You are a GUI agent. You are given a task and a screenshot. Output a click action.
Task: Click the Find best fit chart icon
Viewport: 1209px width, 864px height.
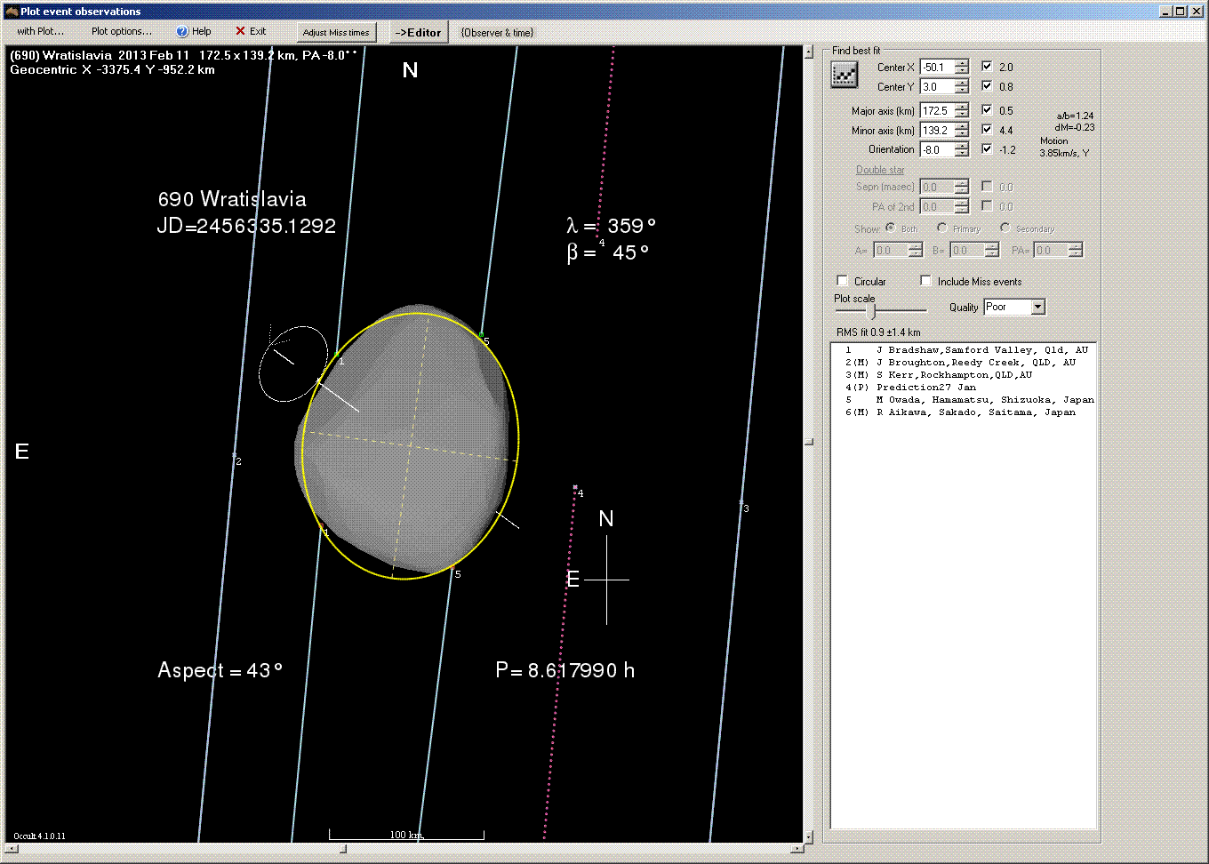coord(844,76)
